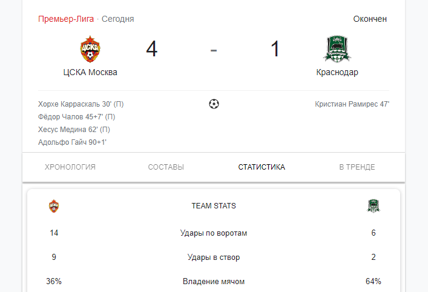This screenshot has width=428, height=292.
Task: Click the TEAM STATS heading
Action: [x=214, y=206]
